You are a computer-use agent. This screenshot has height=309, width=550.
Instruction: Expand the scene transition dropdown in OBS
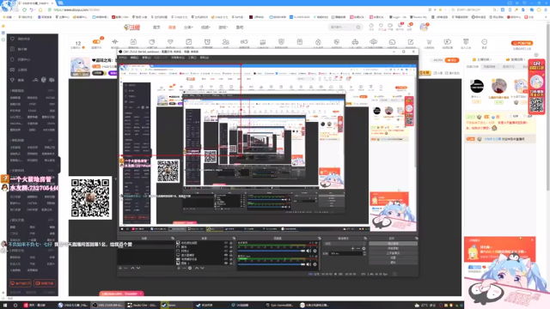click(345, 243)
